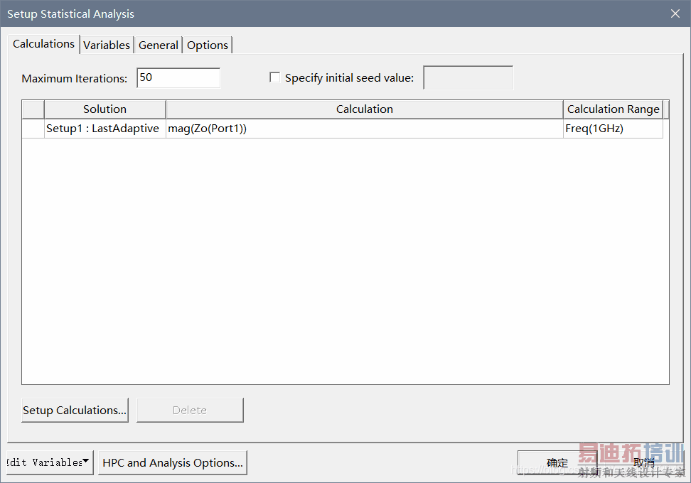Open the Options tab

click(207, 45)
